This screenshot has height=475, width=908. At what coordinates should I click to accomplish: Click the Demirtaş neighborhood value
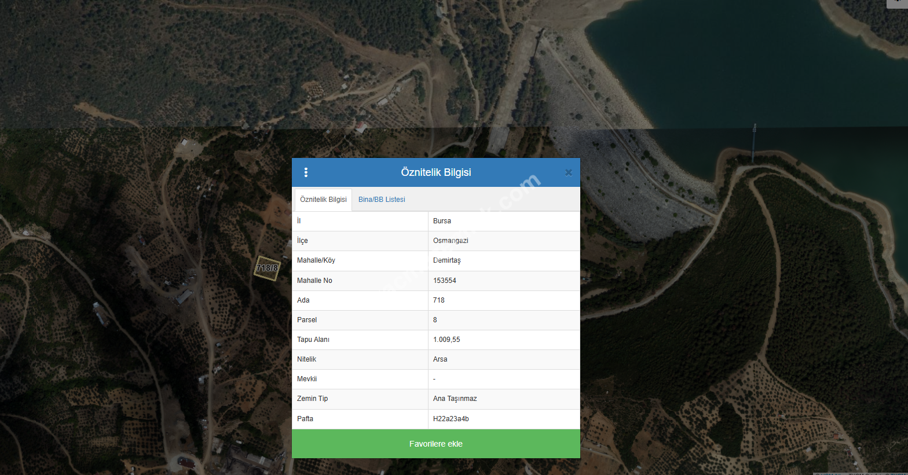point(446,260)
